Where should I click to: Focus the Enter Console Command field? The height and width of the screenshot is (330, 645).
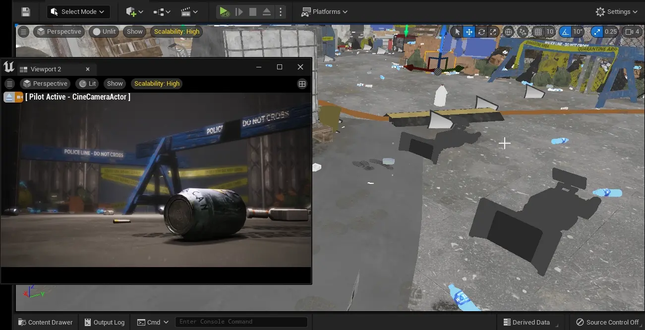241,322
